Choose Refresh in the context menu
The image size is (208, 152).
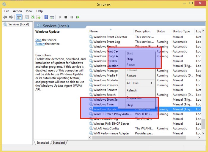coord(136,90)
